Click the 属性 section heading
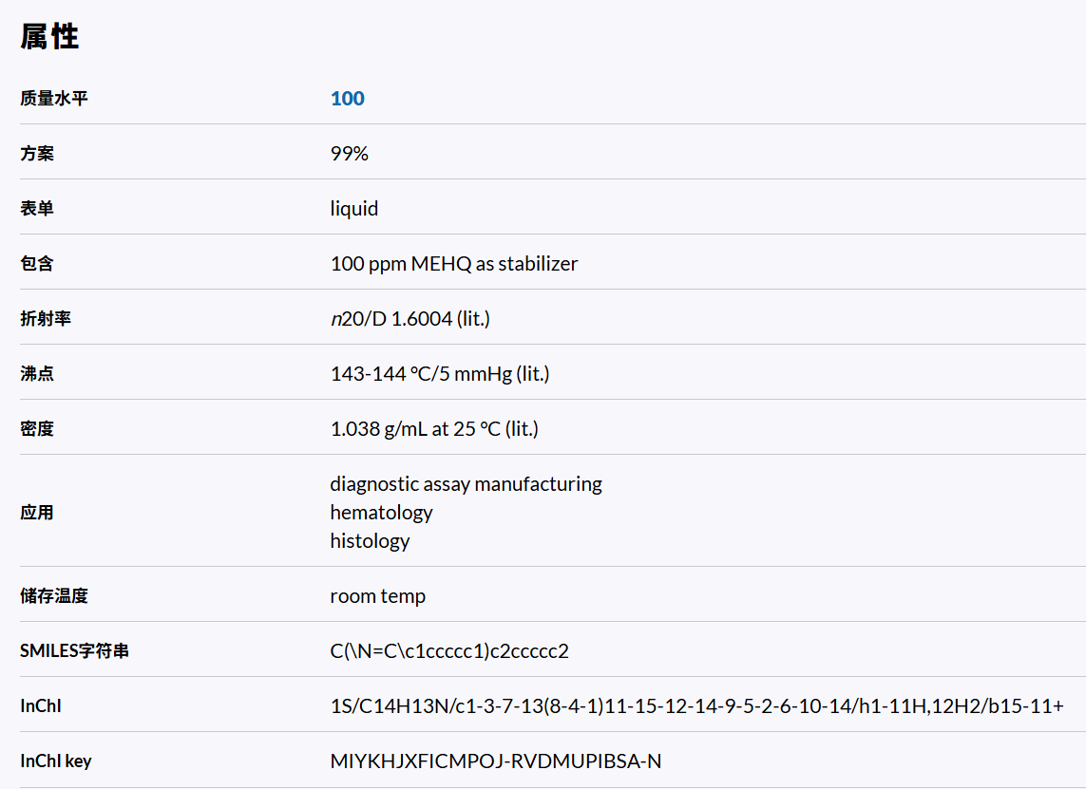Viewport: 1086px width, 789px height. pos(49,37)
